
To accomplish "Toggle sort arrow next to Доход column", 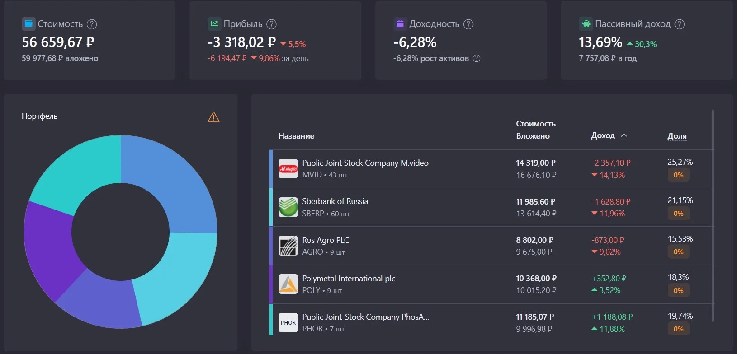I will click(624, 136).
